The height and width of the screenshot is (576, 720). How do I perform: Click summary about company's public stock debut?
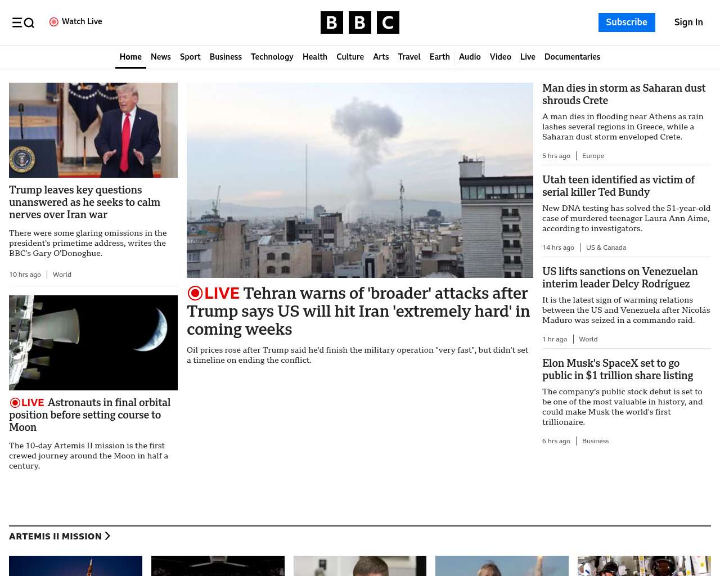pos(623,407)
